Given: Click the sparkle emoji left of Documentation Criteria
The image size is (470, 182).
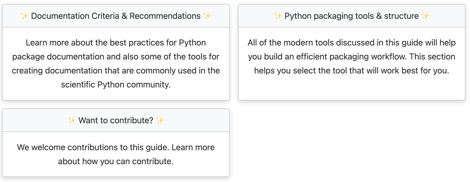Looking at the screenshot, I should click(x=24, y=16).
